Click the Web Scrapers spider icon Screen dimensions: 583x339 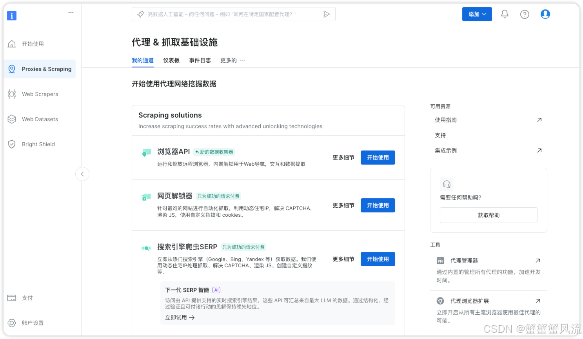(12, 94)
